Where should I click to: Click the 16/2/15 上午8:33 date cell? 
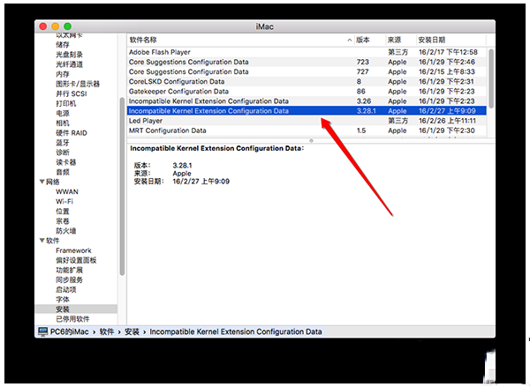click(446, 71)
